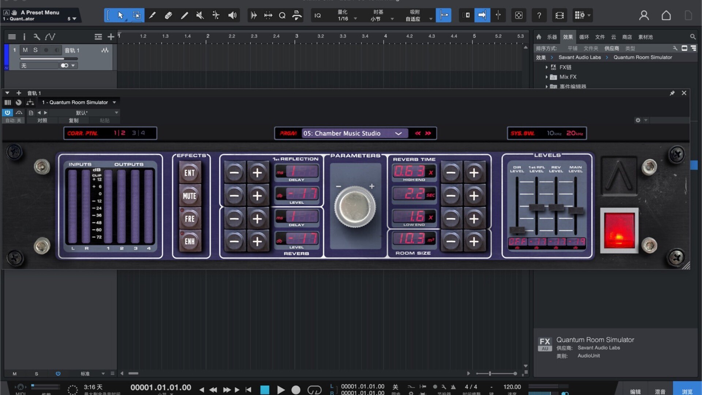Decrease reverb time High End with minus

tap(451, 173)
